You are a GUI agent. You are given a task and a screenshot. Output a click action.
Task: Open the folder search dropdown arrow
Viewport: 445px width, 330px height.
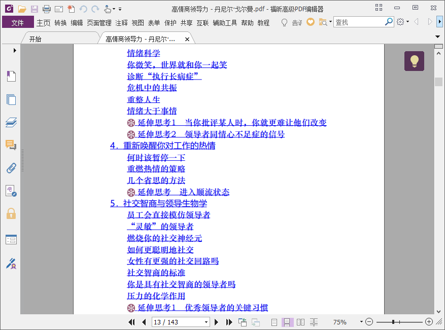coord(330,22)
